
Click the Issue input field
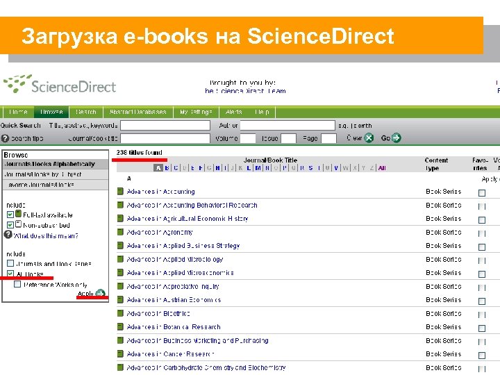point(289,138)
